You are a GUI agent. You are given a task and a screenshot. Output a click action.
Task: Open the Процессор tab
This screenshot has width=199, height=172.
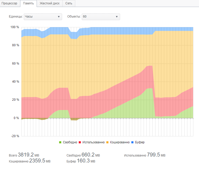pos(9,3)
